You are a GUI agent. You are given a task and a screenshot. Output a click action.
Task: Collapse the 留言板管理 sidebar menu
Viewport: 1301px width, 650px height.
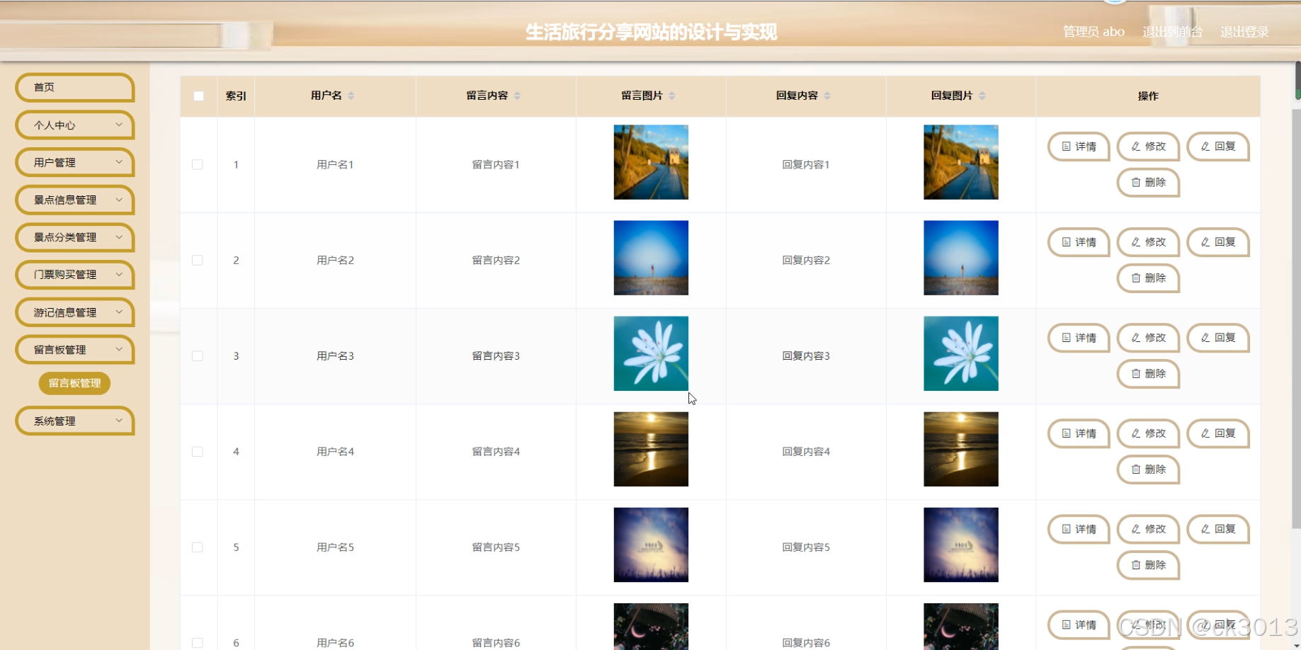[75, 350]
